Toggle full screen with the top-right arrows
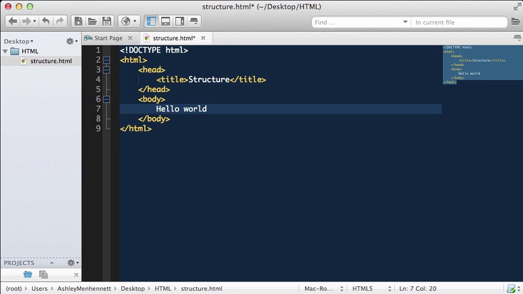The width and height of the screenshot is (523, 294). click(x=517, y=7)
